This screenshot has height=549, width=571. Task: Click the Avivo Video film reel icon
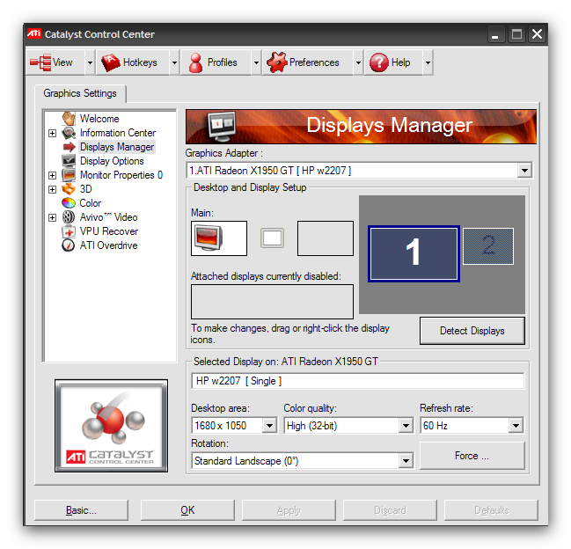69,217
